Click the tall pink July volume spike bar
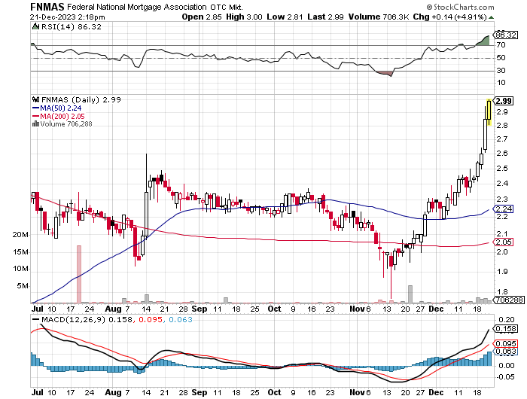Image resolution: width=527 pixels, height=399 pixels. [79, 274]
